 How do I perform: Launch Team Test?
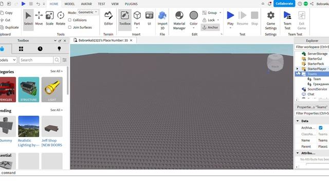click(287, 21)
